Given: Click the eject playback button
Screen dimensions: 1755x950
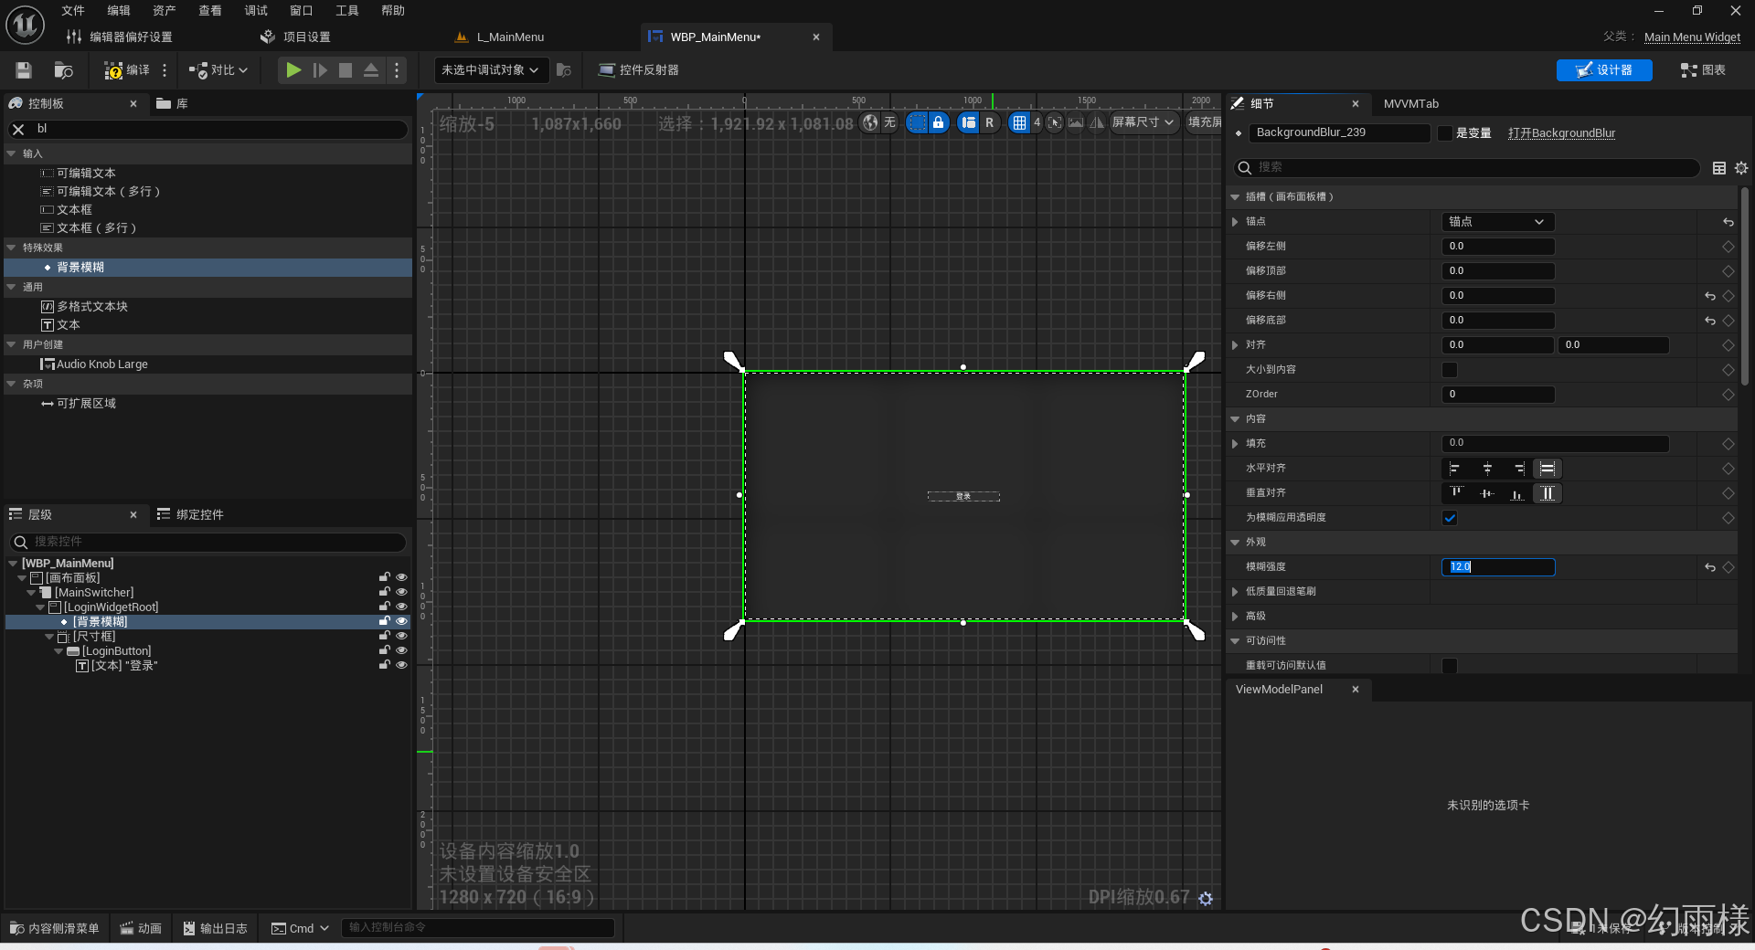Looking at the screenshot, I should (x=371, y=70).
